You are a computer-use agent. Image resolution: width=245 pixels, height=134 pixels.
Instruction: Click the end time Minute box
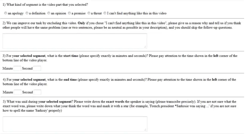pos(17,92)
